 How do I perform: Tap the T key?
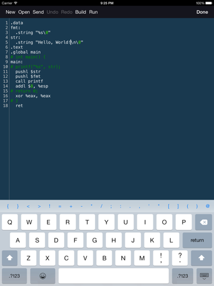click(87, 222)
